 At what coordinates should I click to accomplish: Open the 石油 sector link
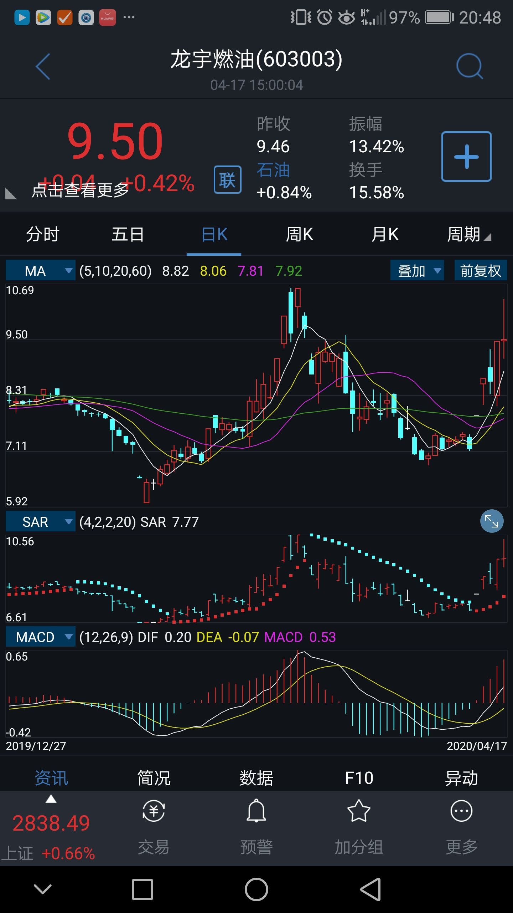(273, 170)
